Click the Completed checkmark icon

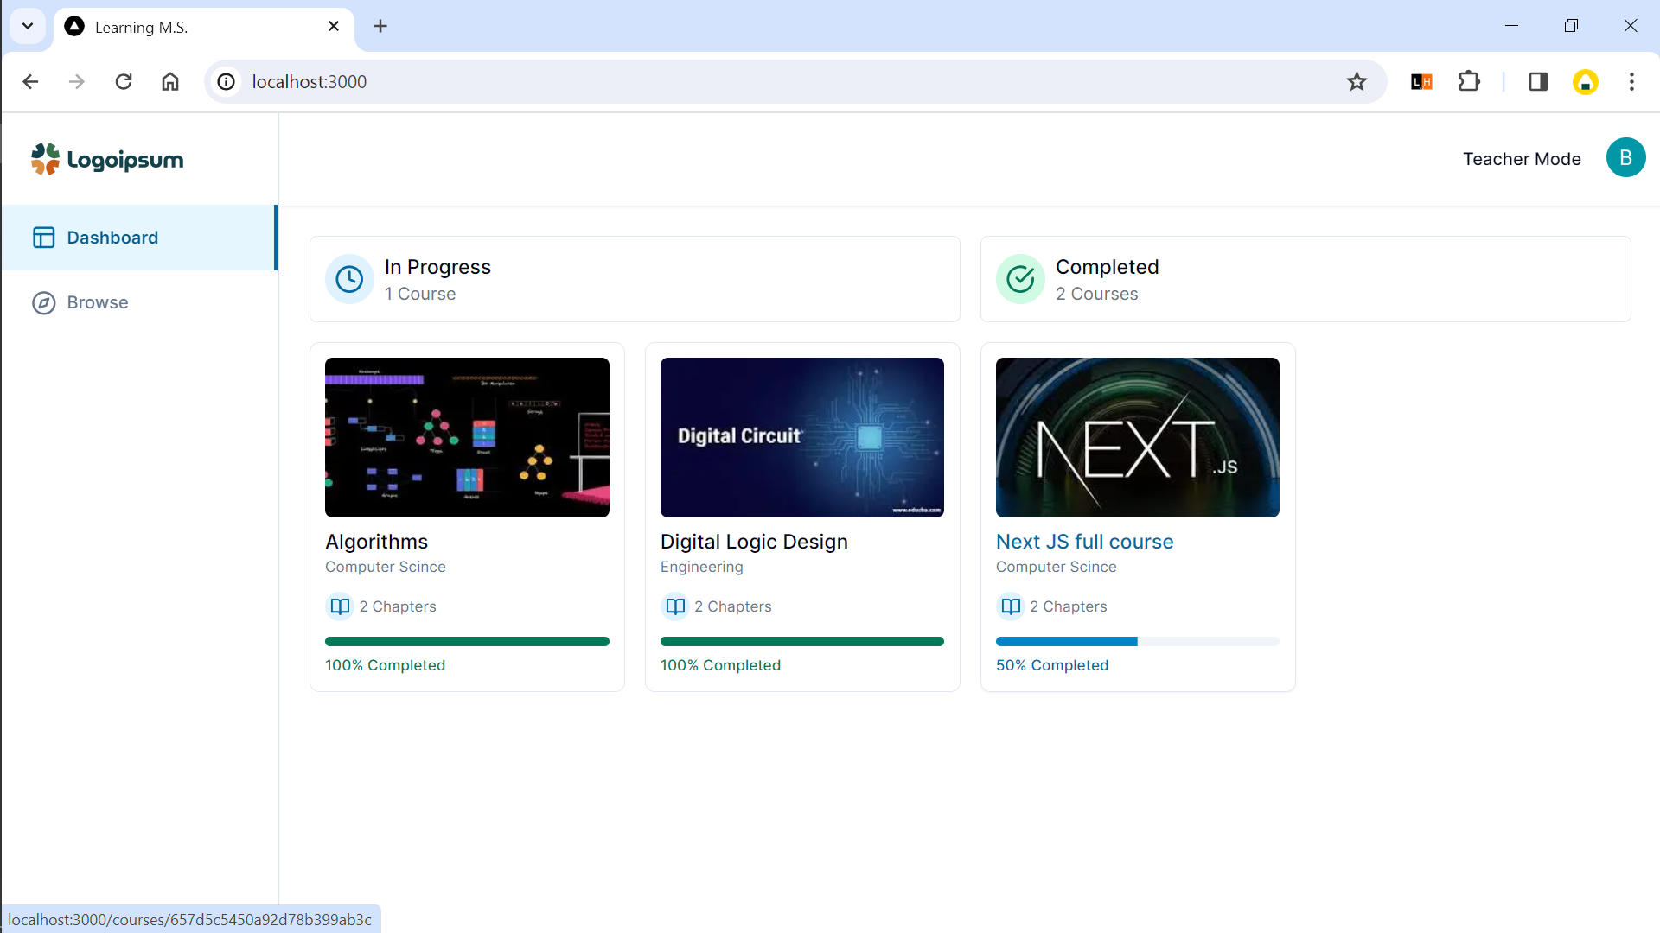(1020, 279)
